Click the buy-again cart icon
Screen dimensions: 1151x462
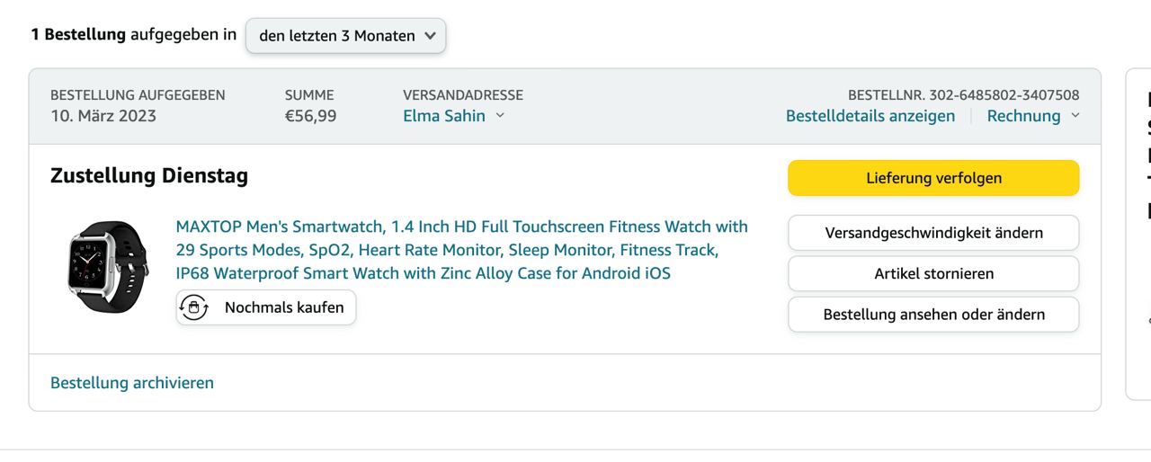coord(194,307)
